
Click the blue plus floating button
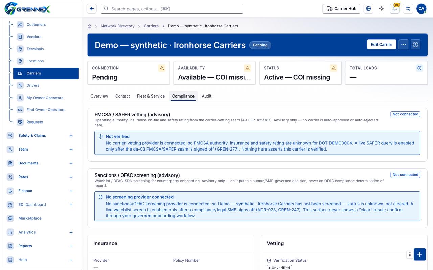click(x=419, y=254)
